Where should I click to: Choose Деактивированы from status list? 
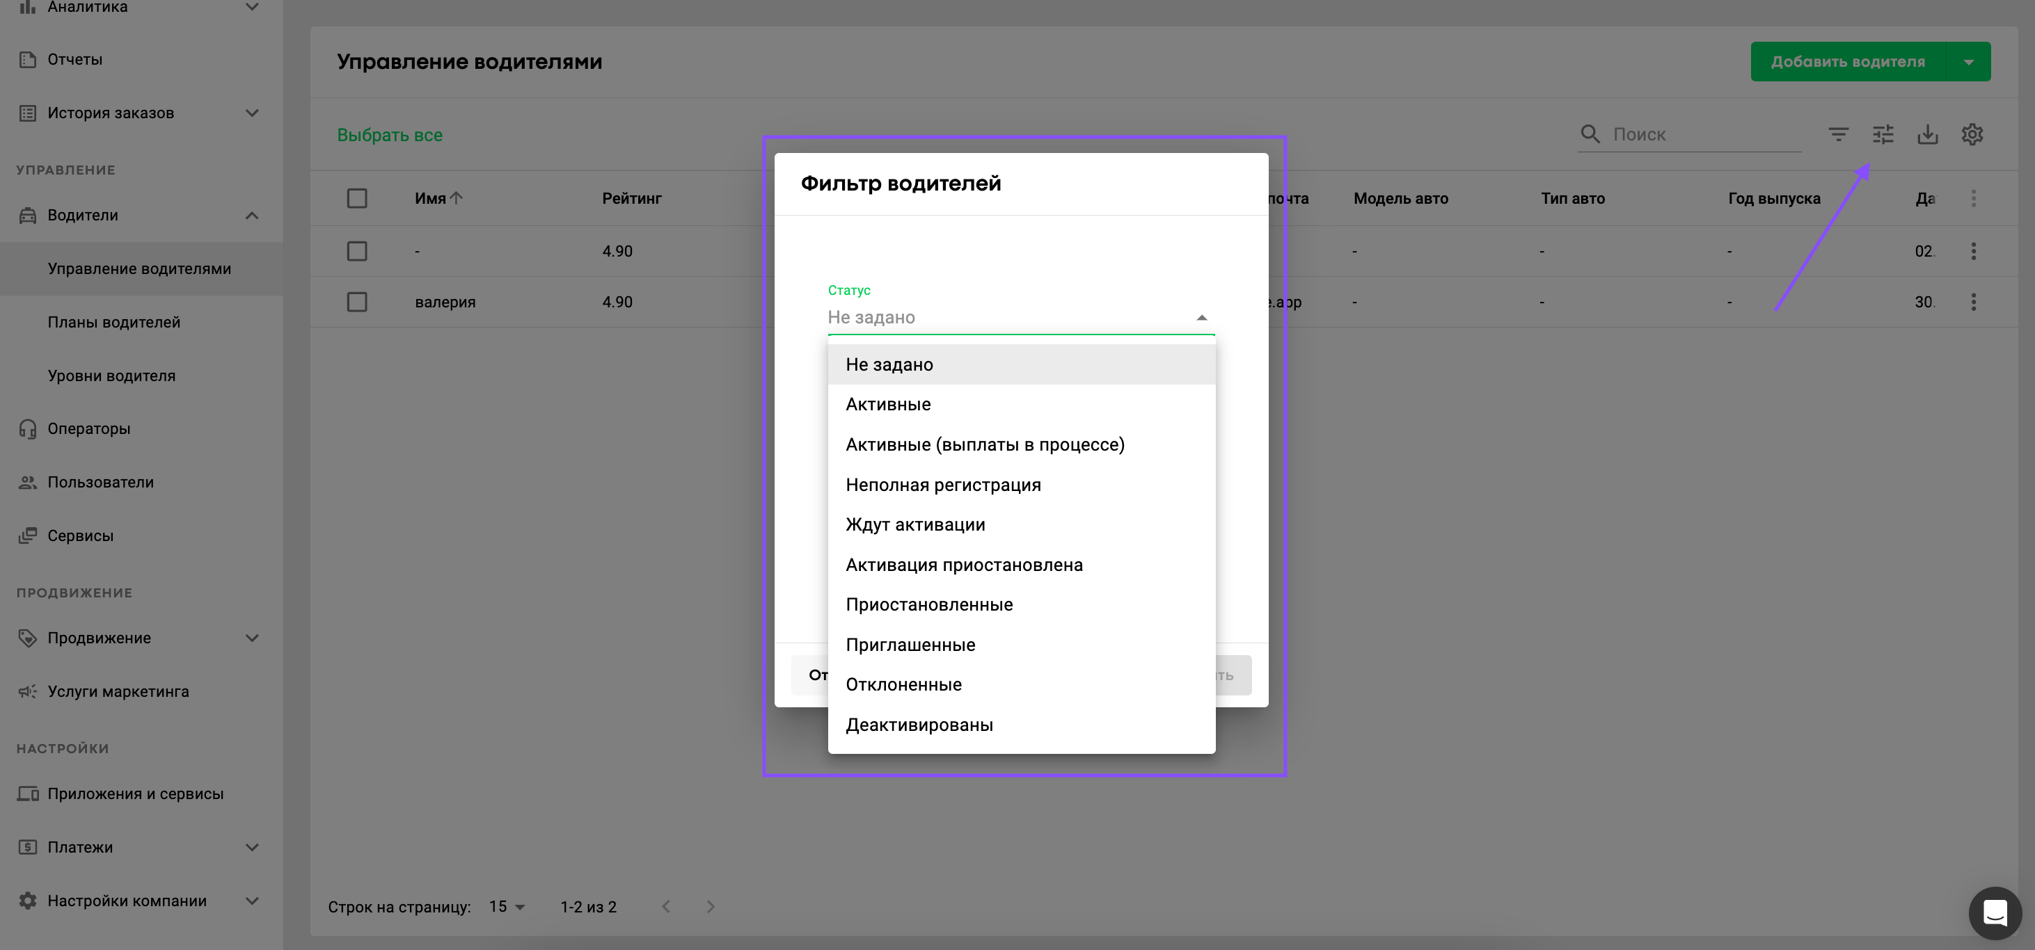(919, 725)
